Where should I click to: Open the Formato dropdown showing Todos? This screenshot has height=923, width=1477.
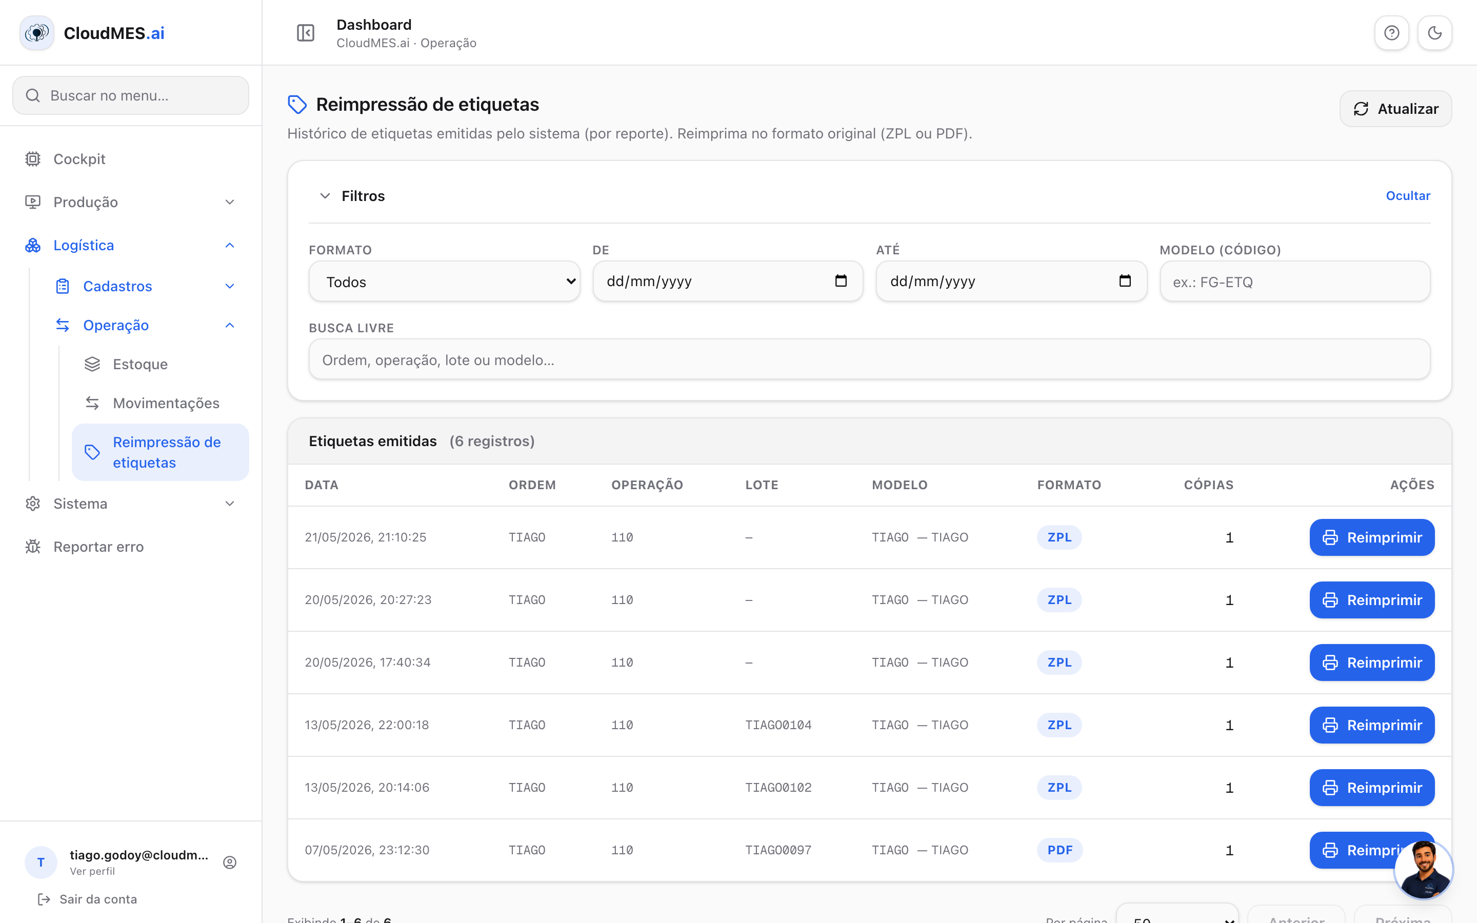444,282
